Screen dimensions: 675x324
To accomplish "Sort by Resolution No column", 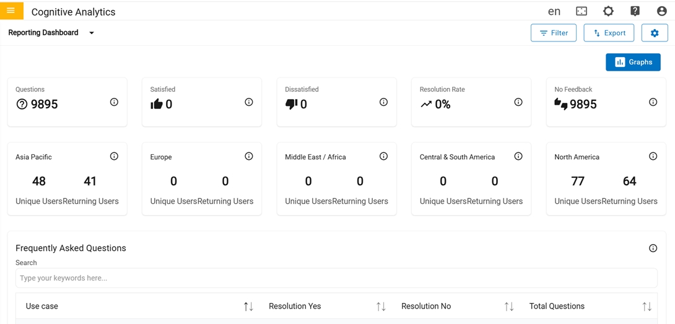I will coord(509,307).
